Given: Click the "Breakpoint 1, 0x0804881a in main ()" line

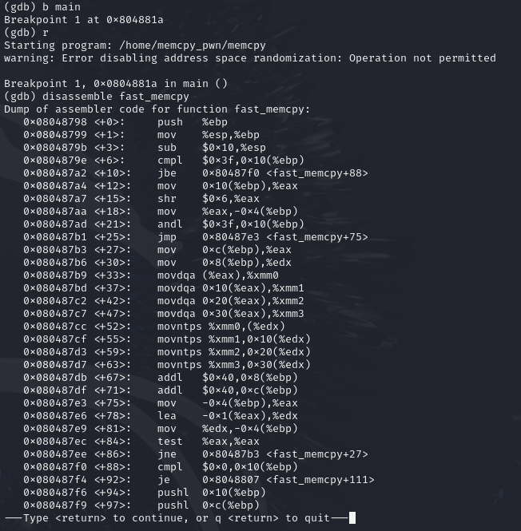Looking at the screenshot, I should pos(115,84).
